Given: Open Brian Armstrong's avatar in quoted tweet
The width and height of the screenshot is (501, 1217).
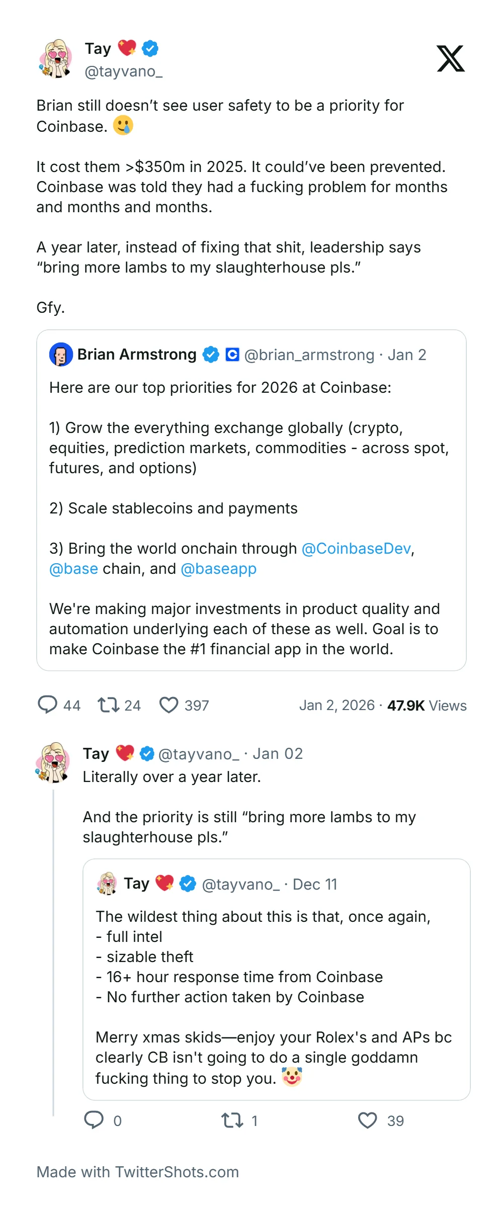Looking at the screenshot, I should pos(61,355).
